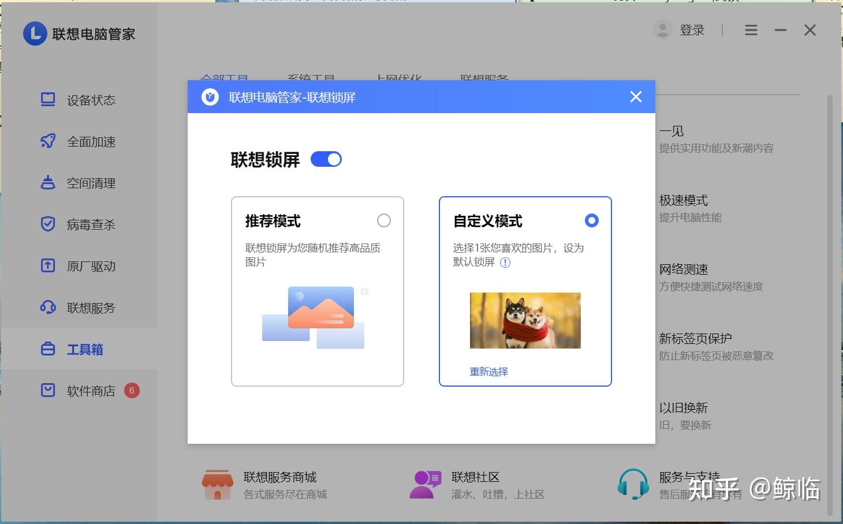This screenshot has height=524, width=843.
Task: Open the hamburger menu icon
Action: [751, 30]
